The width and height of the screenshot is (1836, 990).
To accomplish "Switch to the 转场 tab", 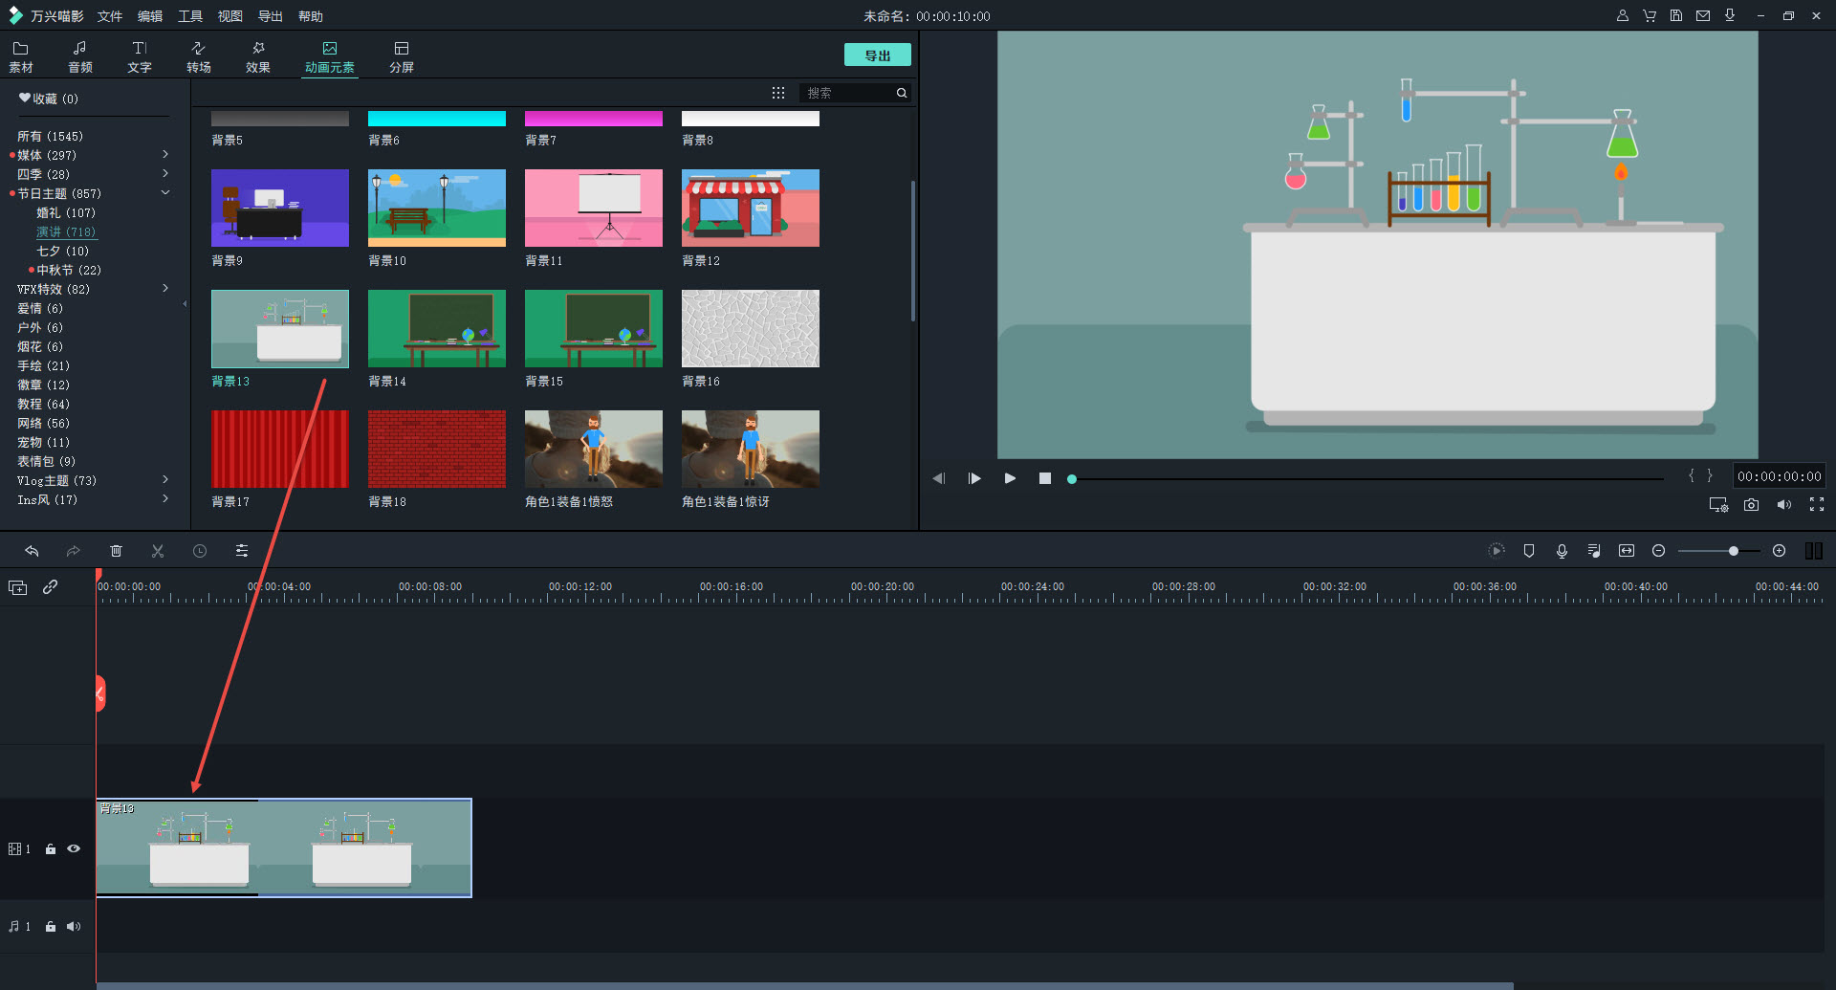I will point(199,56).
